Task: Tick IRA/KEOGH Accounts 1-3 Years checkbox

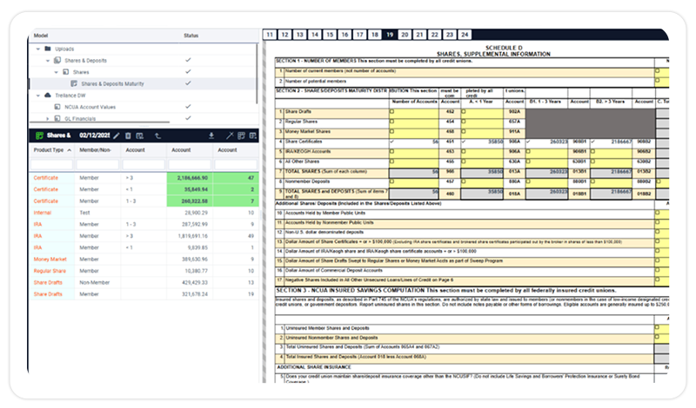Action: tap(528, 152)
